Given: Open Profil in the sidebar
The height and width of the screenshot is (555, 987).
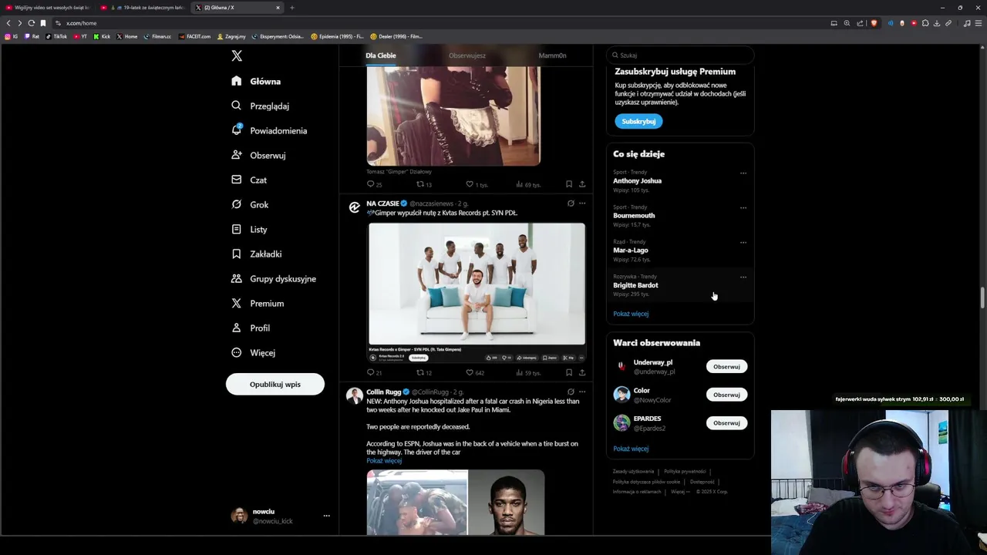Looking at the screenshot, I should point(251,328).
